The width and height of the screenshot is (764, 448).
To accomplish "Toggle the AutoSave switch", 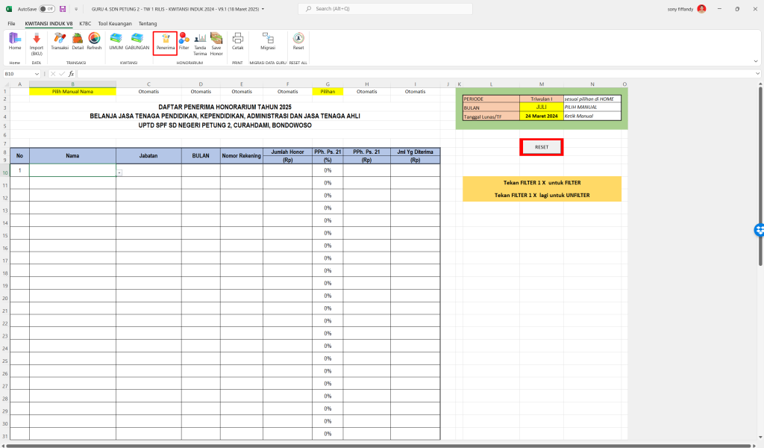I will (x=47, y=9).
